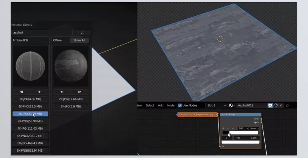Go to next AmbientCG material preview
The image size is (308, 158).
pos(39,92)
